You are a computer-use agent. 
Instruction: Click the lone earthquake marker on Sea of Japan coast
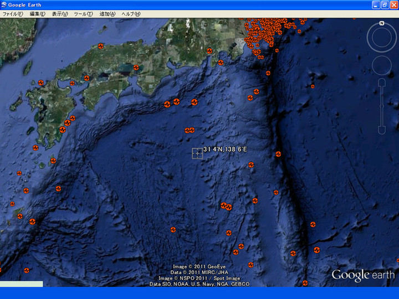[100, 47]
